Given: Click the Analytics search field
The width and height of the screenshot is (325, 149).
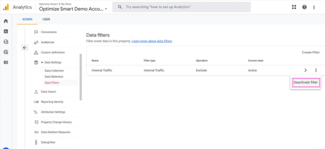Looking at the screenshot, I should pos(181,7).
